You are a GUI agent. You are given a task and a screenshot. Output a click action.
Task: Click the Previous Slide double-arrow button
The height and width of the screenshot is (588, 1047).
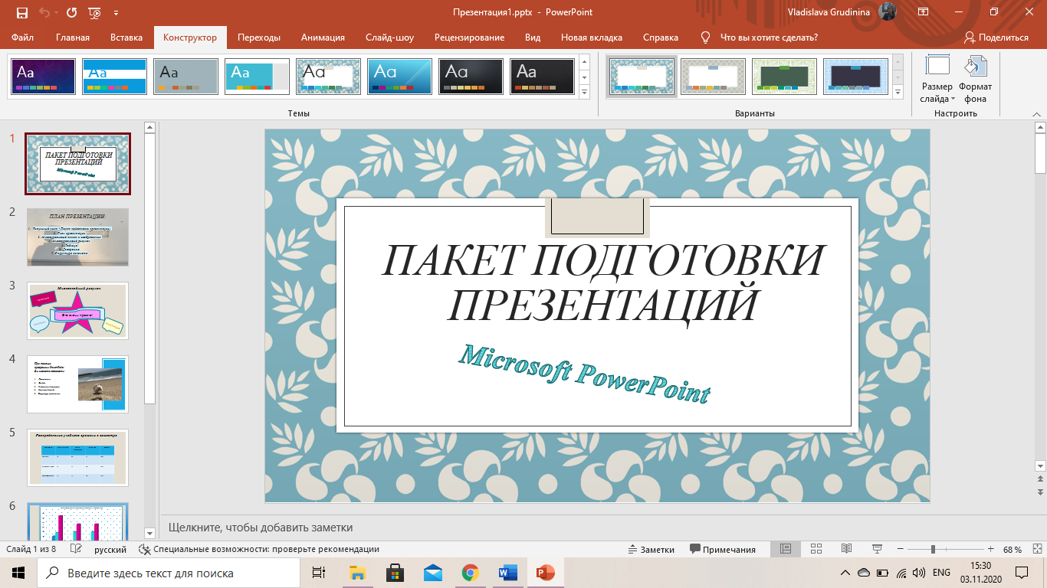(1040, 481)
